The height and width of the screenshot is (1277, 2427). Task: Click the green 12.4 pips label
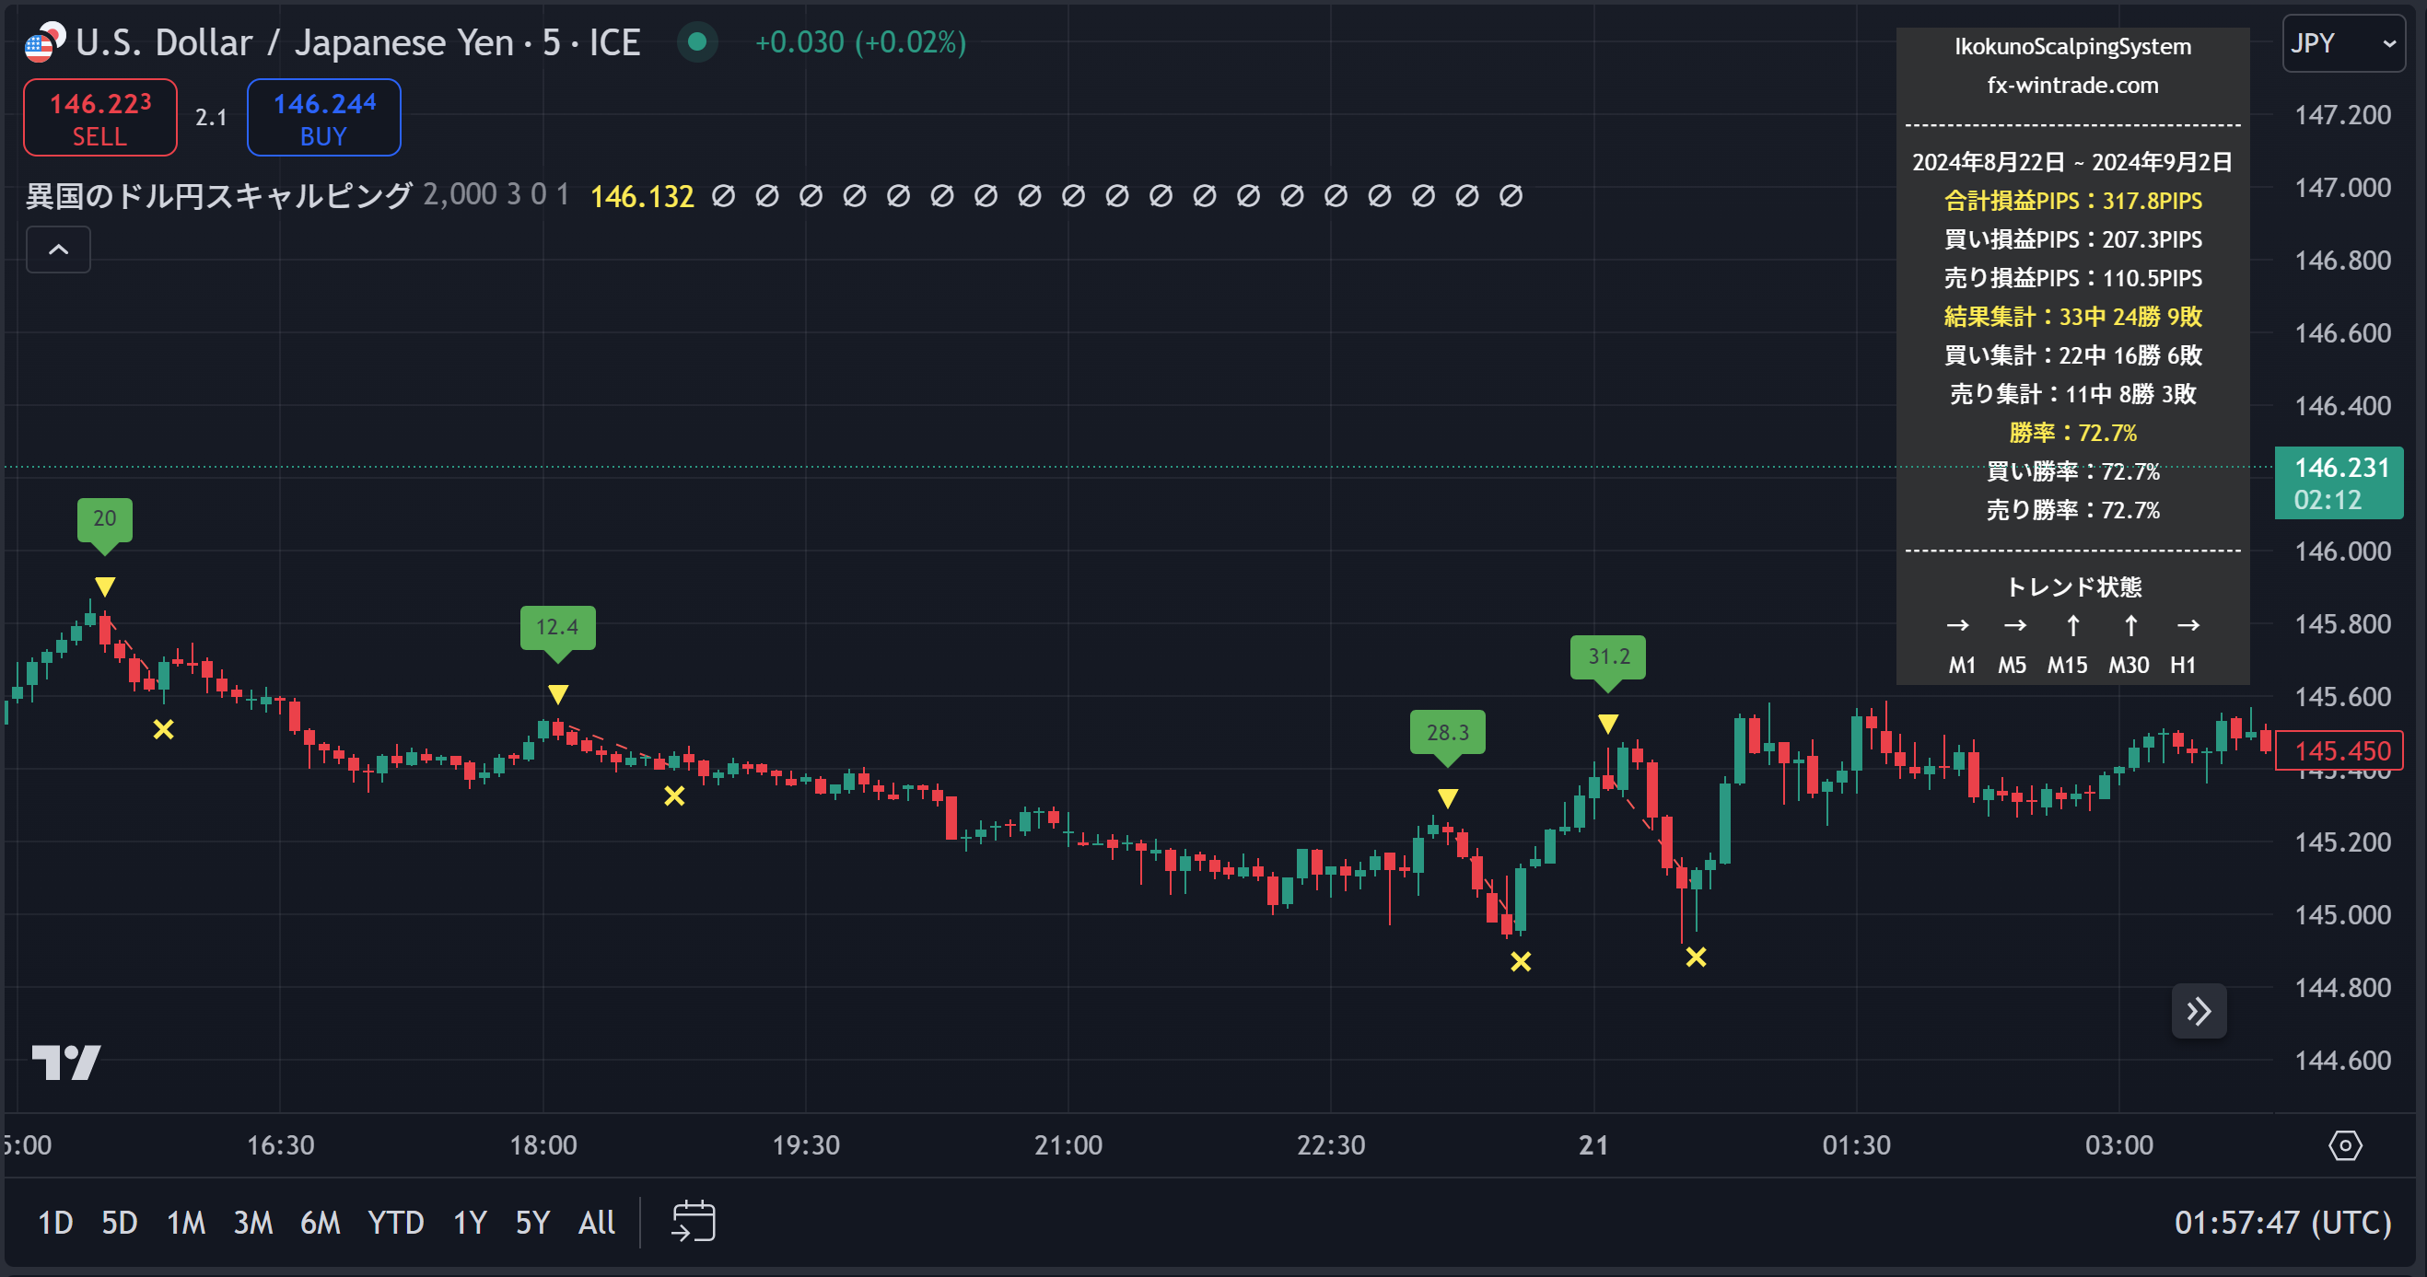[557, 627]
